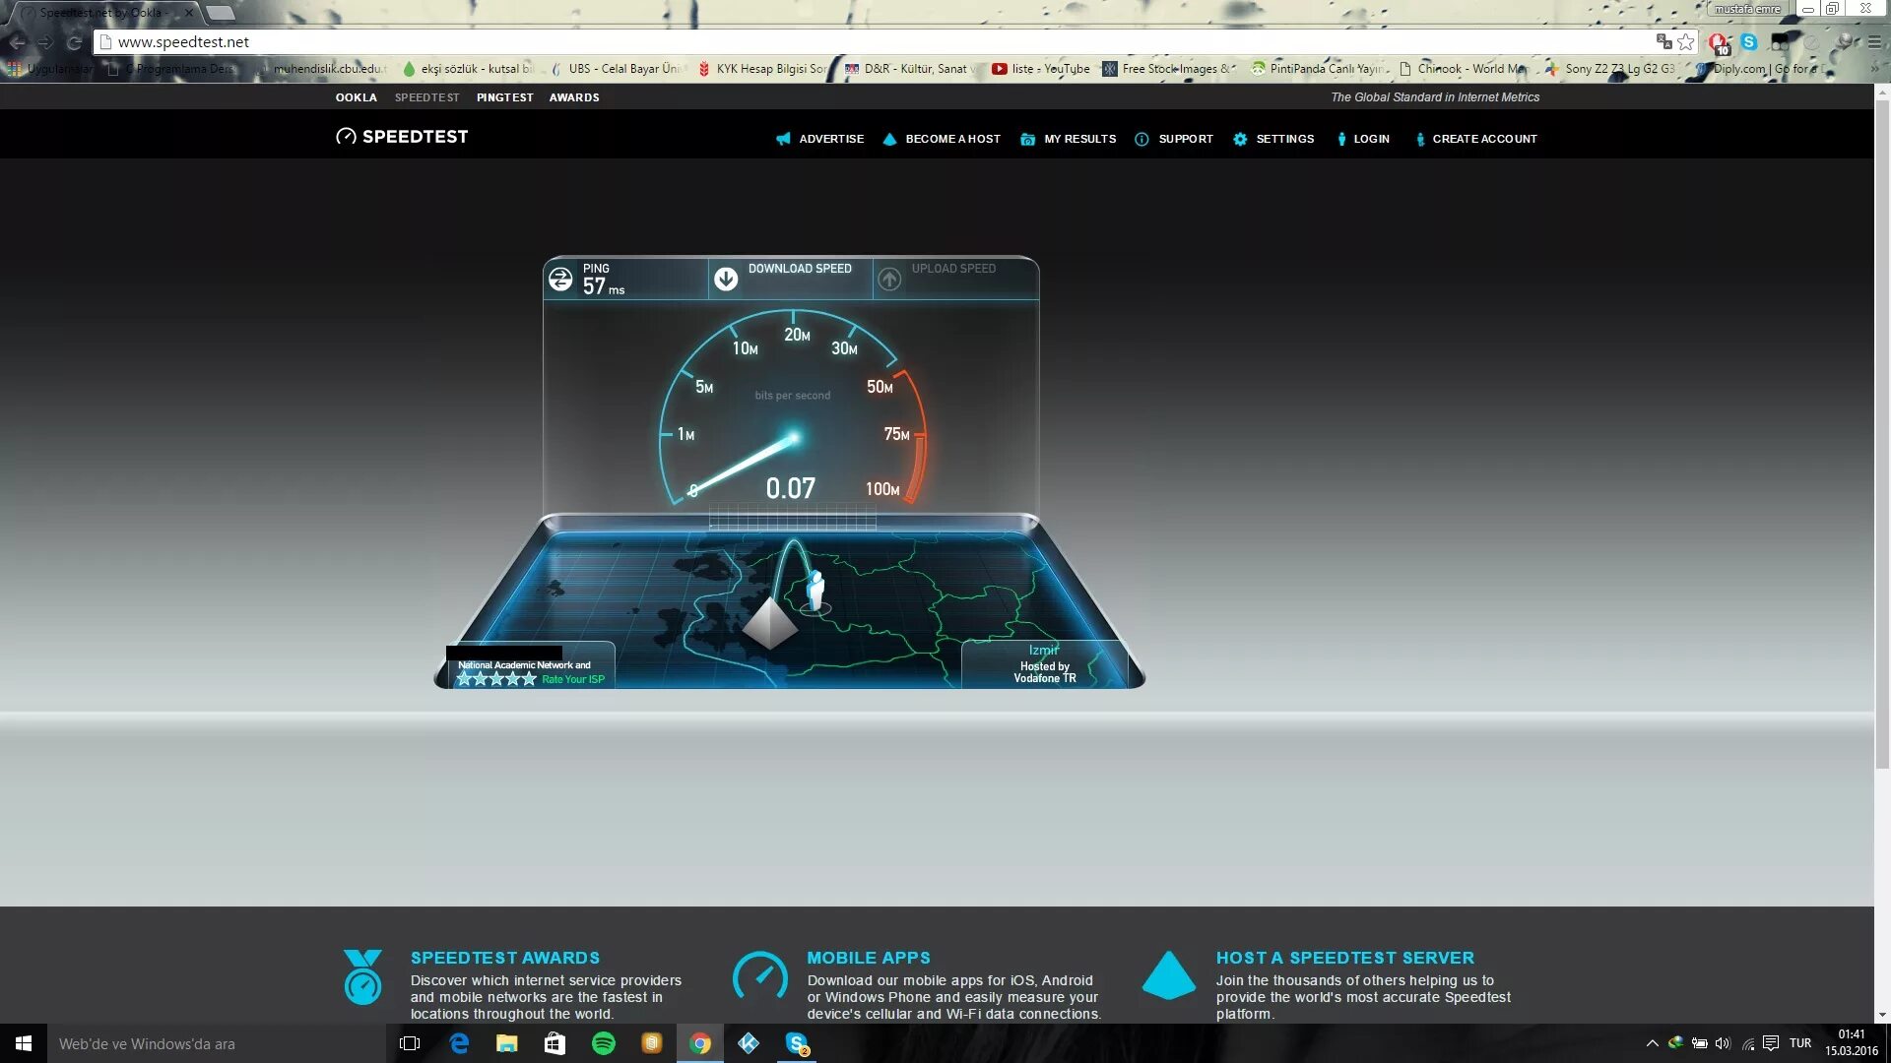Open the Windows Start menu
Image resolution: width=1891 pixels, height=1063 pixels.
(24, 1043)
